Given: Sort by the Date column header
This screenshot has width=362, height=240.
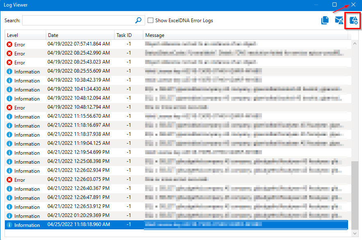Looking at the screenshot, I should click(x=80, y=35).
